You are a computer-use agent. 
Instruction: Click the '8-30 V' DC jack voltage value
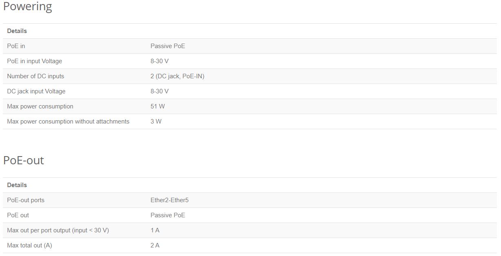[x=159, y=91]
